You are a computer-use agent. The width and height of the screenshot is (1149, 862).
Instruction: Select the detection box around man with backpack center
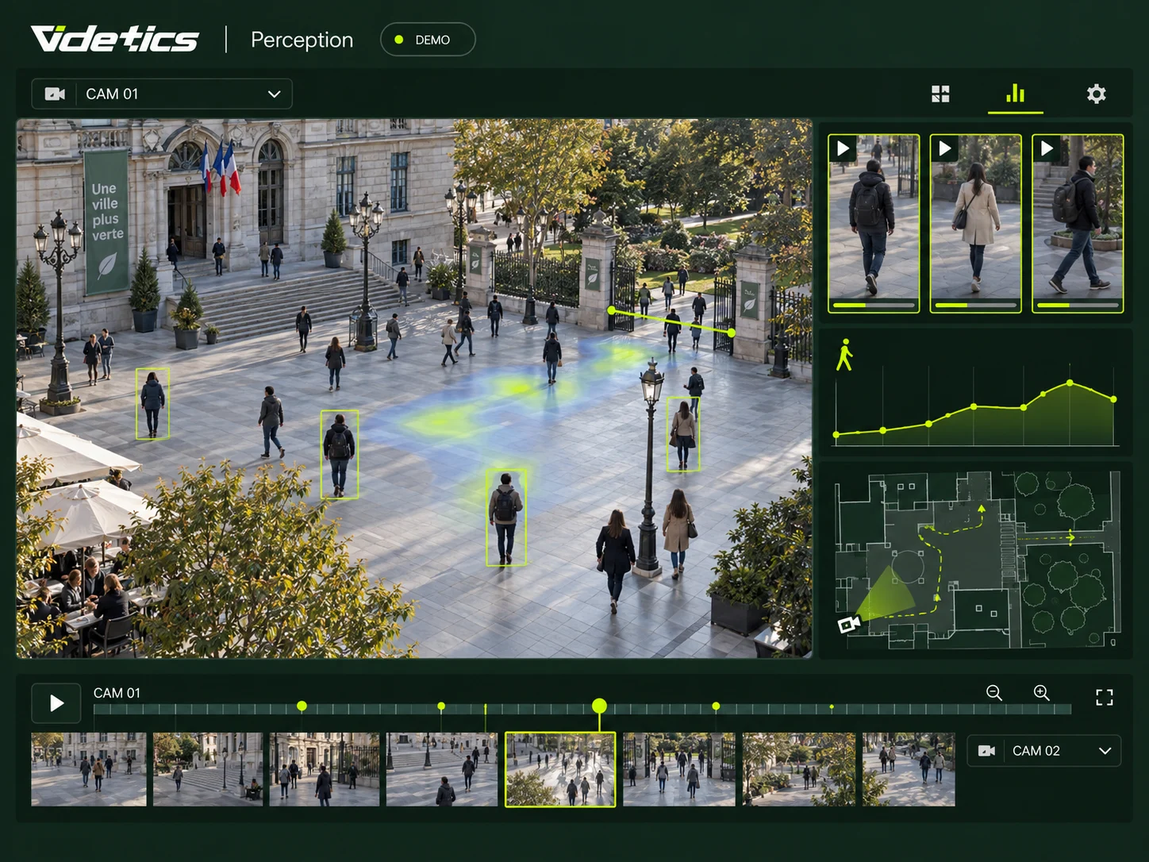505,516
